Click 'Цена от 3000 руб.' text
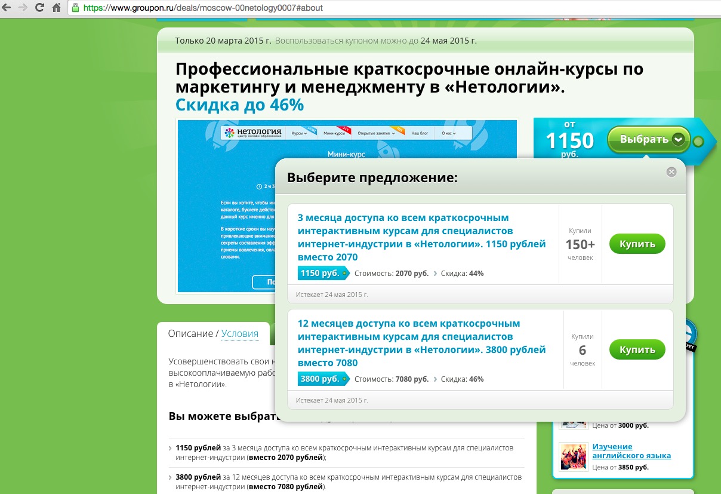This screenshot has height=494, width=721. 620,425
